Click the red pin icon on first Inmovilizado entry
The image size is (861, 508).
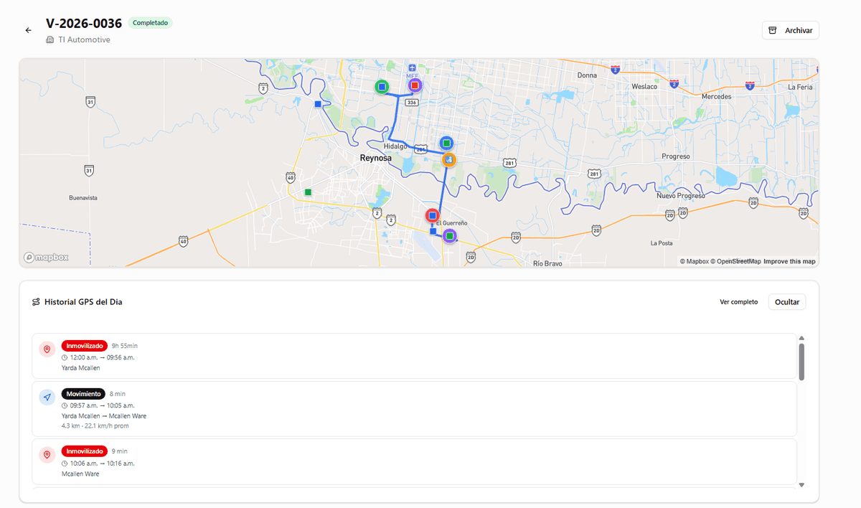(47, 349)
